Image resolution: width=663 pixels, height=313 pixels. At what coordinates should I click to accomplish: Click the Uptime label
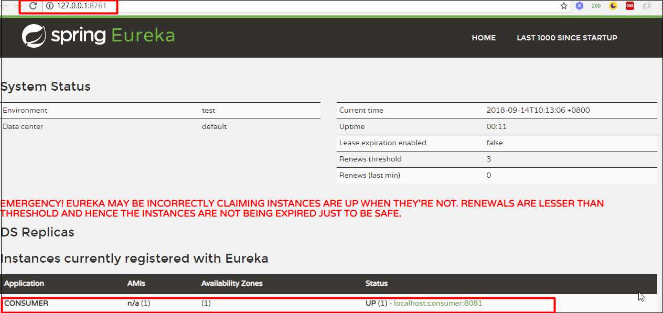pyautogui.click(x=352, y=126)
